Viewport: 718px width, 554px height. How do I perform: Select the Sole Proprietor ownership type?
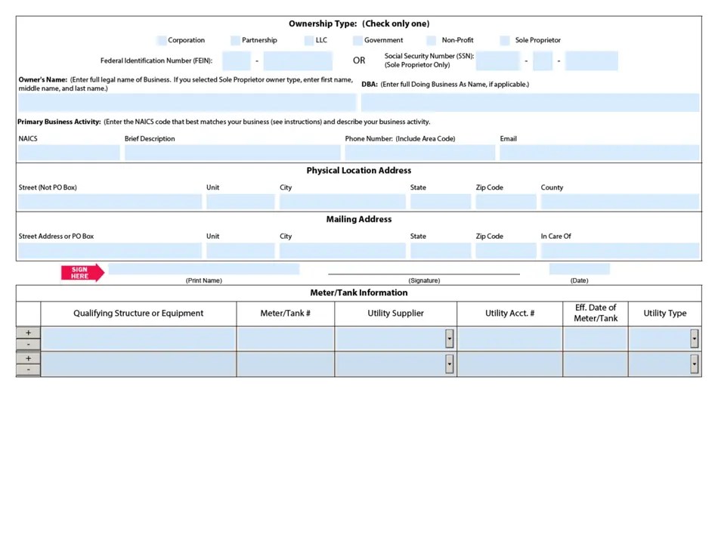(504, 39)
